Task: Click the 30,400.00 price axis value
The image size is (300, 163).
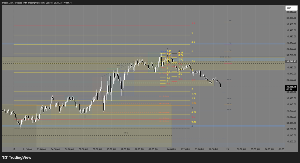Action: pyautogui.click(x=291, y=111)
